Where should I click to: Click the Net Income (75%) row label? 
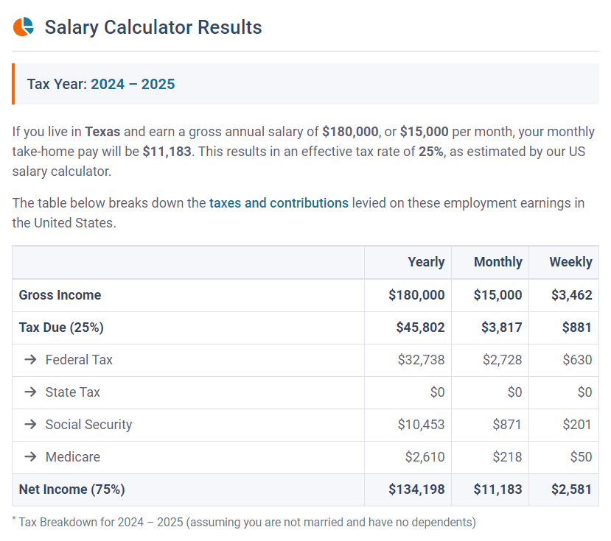(71, 489)
